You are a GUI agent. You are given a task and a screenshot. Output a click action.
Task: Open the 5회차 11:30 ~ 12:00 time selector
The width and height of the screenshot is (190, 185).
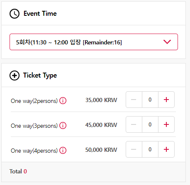pos(94,42)
